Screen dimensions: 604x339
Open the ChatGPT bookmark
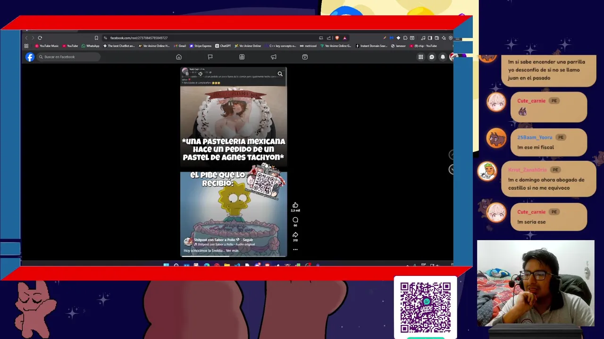pyautogui.click(x=223, y=46)
